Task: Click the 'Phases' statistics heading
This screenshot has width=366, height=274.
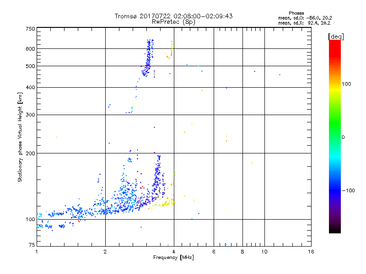Action: coord(296,13)
